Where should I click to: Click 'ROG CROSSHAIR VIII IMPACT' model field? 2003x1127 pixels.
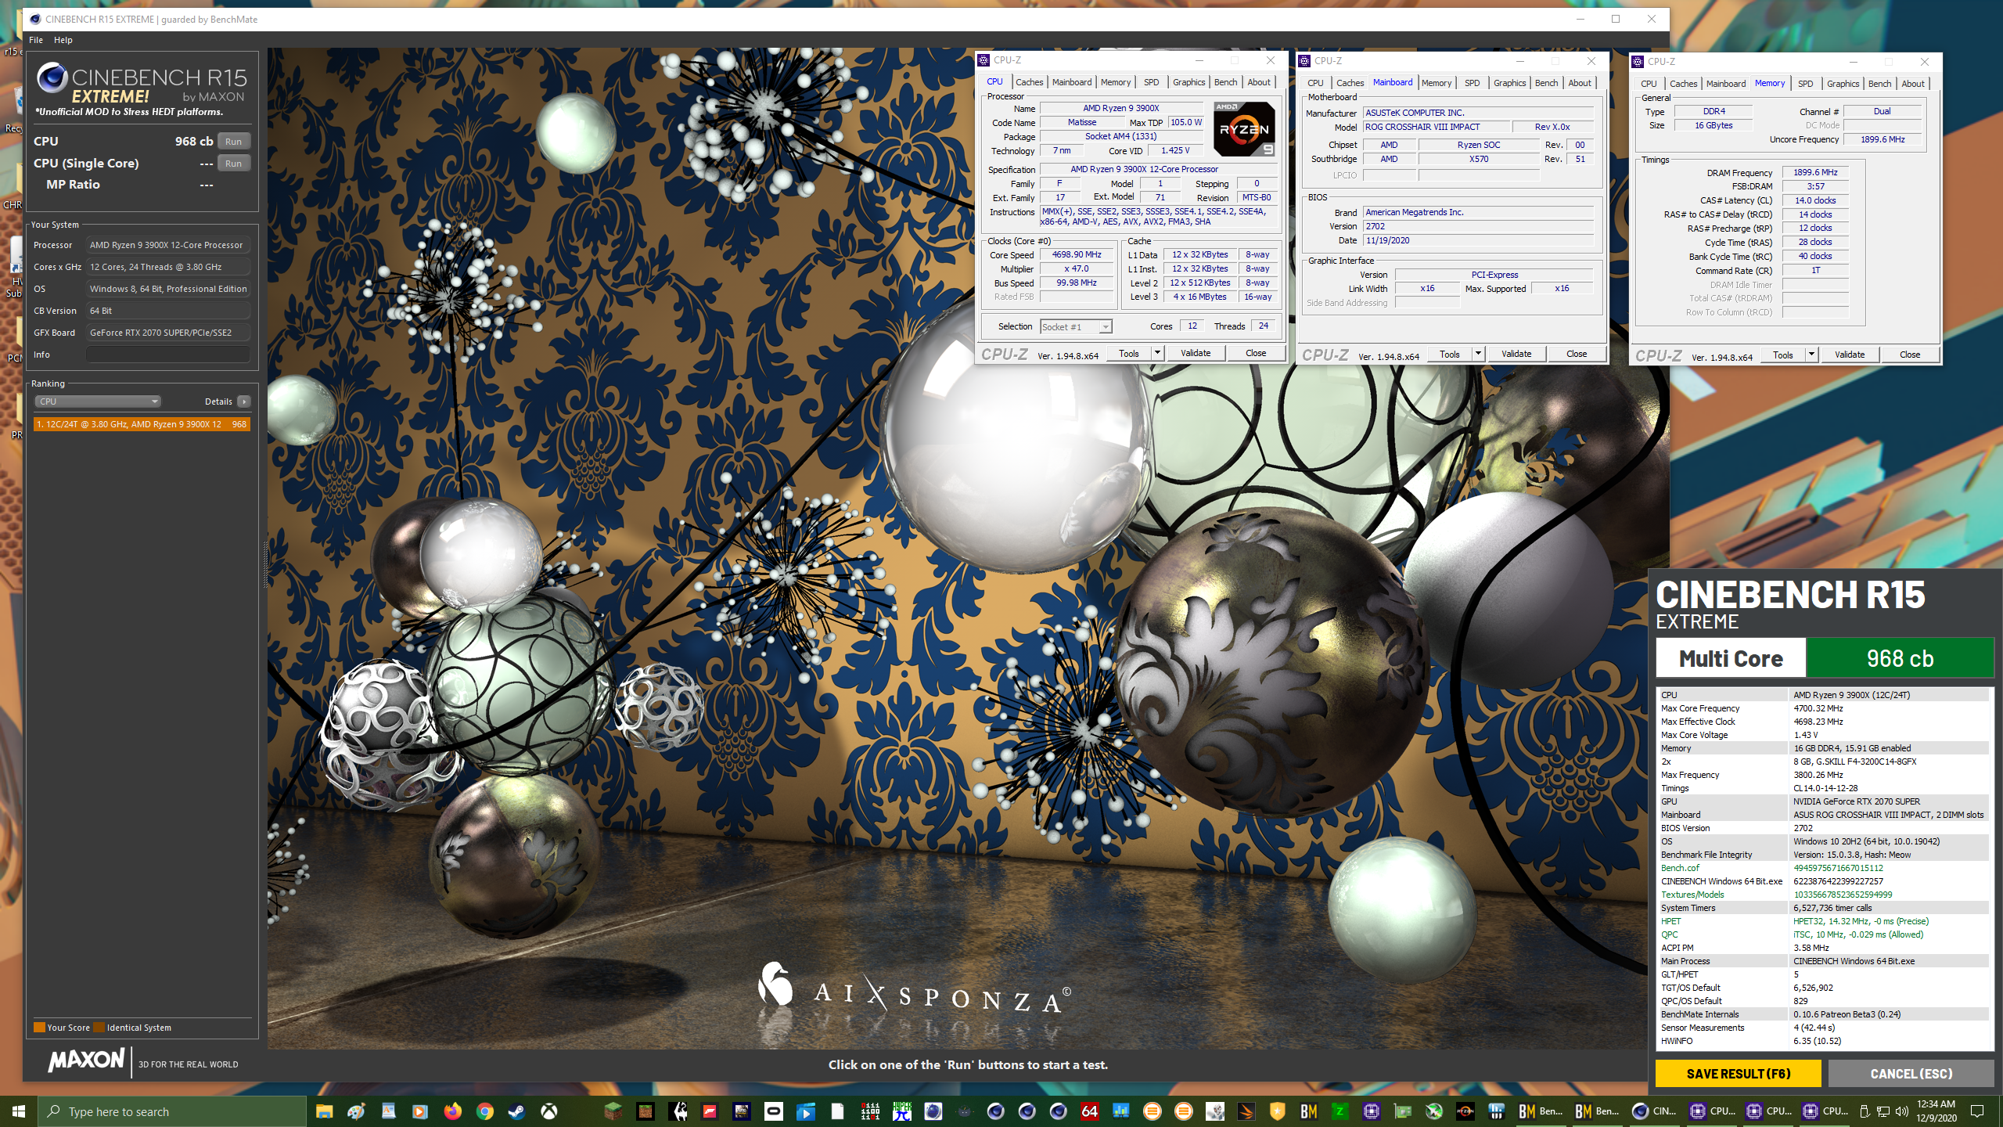[1436, 127]
